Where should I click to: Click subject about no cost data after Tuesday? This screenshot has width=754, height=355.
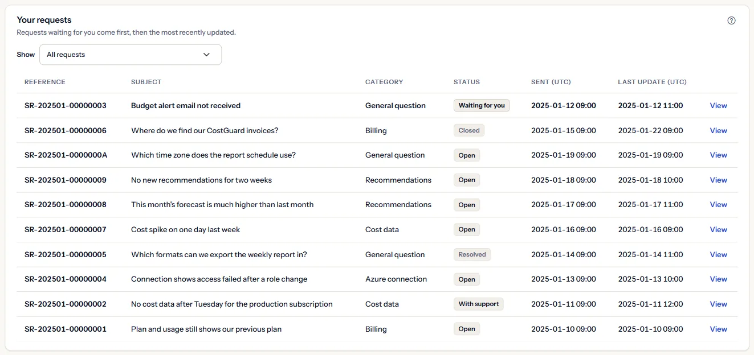232,304
